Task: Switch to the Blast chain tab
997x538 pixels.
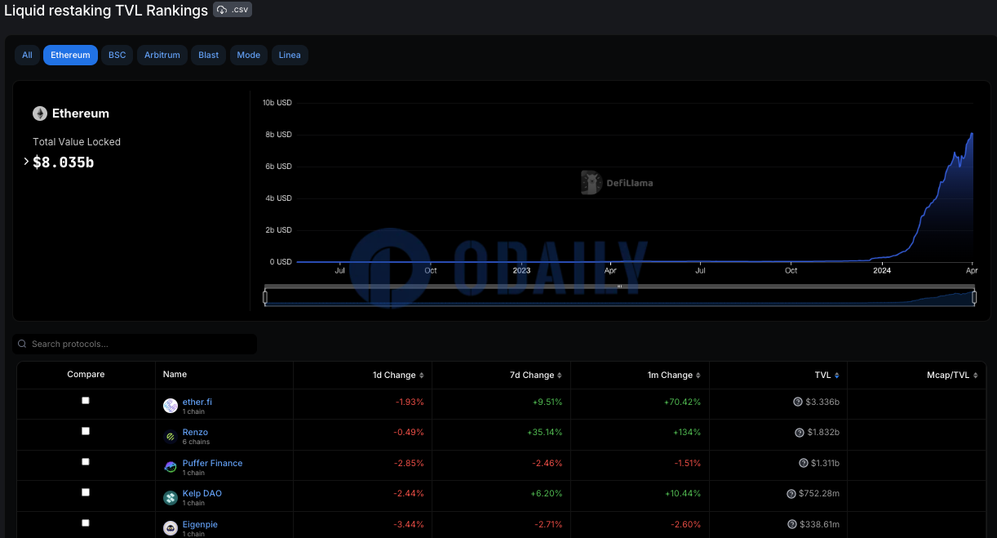Action: tap(209, 55)
